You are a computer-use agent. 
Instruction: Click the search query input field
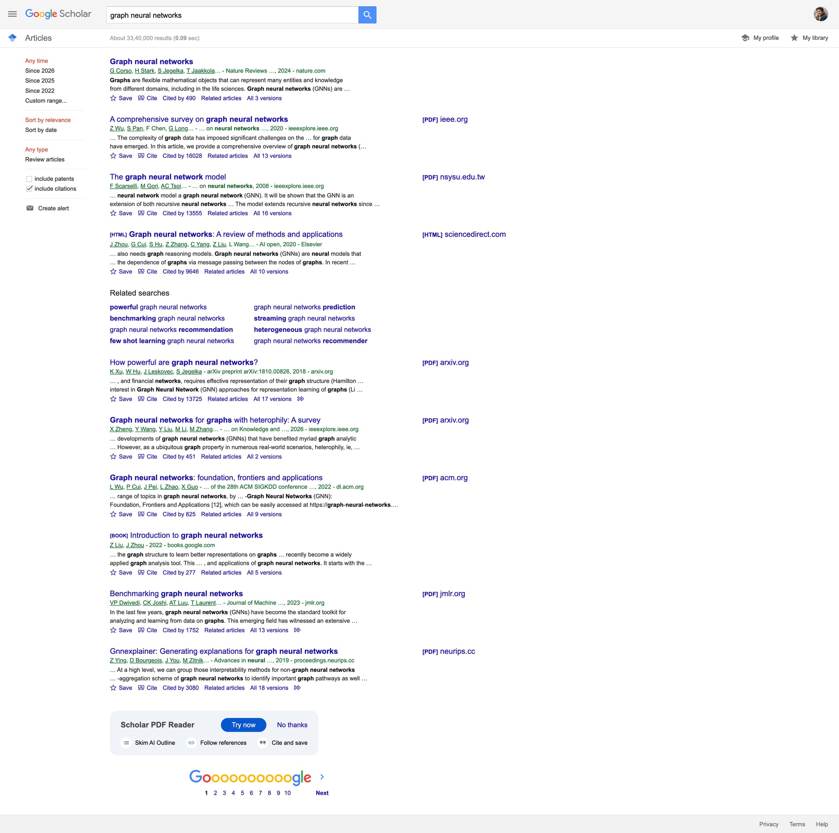[232, 15]
